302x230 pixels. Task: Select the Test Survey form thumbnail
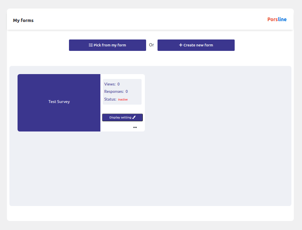59,103
